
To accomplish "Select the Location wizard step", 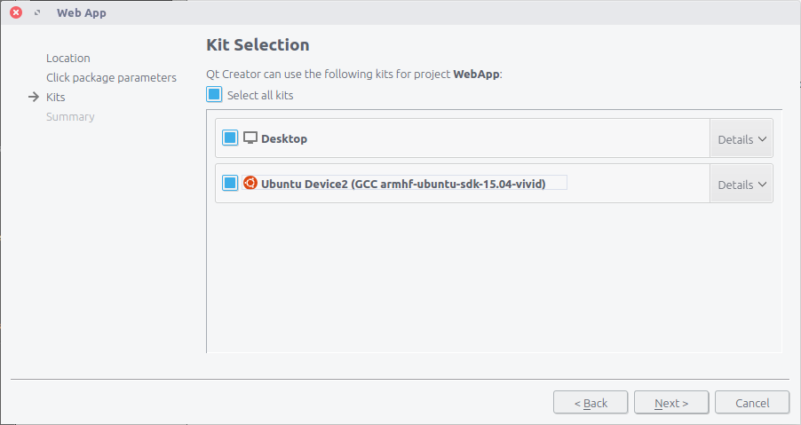I will pyautogui.click(x=68, y=59).
